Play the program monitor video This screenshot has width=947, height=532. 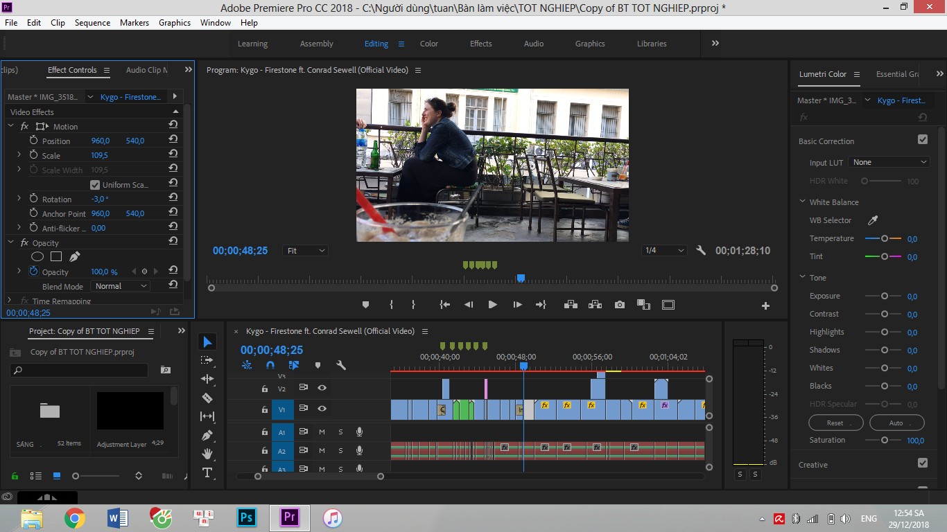point(492,305)
